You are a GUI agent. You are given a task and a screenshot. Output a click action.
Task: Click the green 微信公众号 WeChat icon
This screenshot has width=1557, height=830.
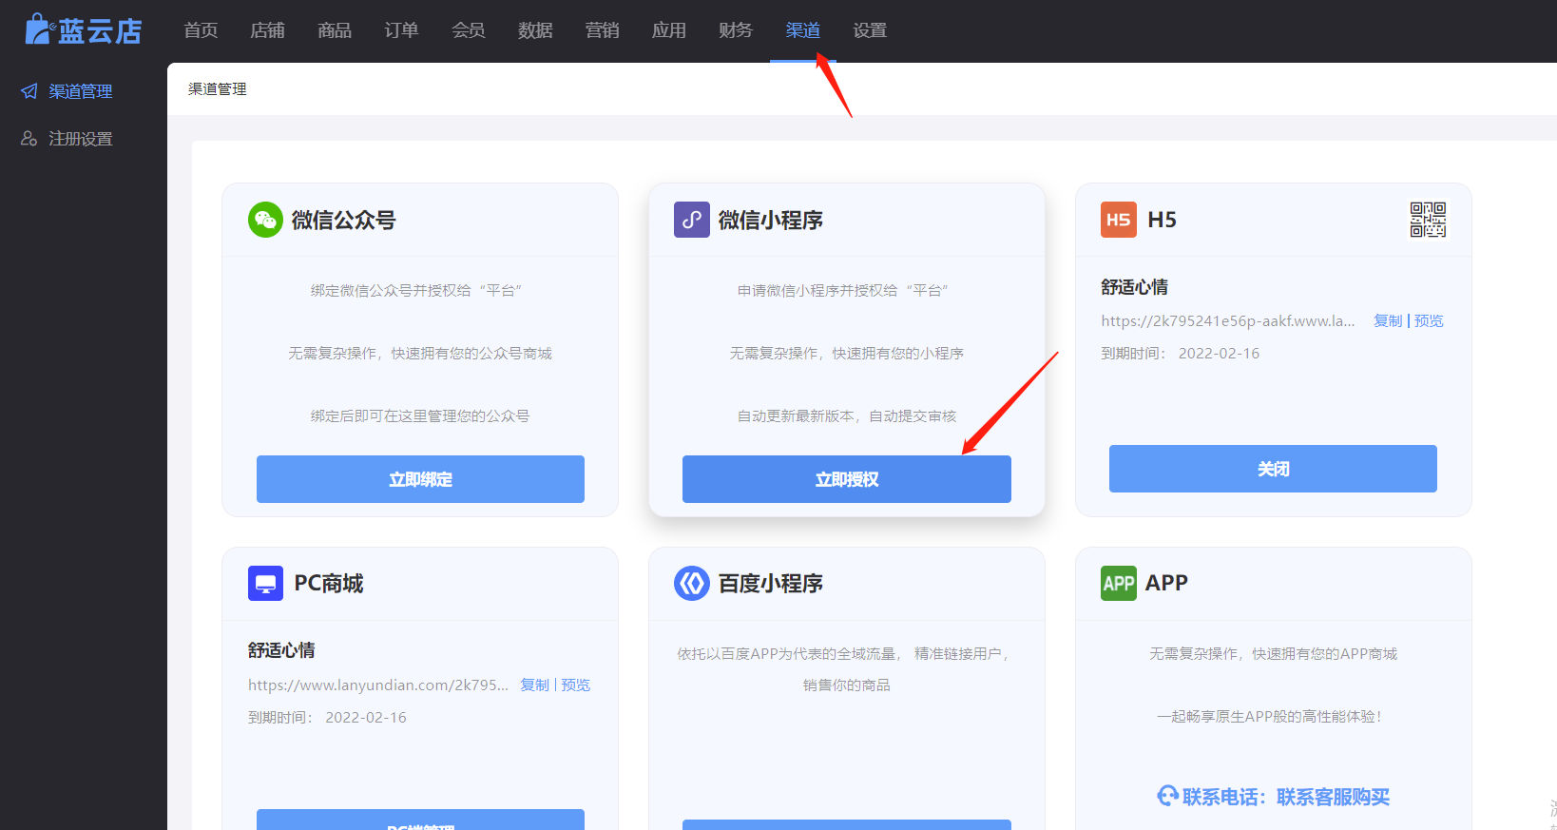point(265,220)
